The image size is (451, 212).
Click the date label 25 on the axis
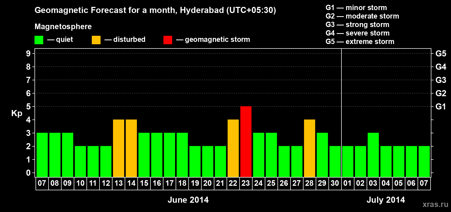pos(271,183)
